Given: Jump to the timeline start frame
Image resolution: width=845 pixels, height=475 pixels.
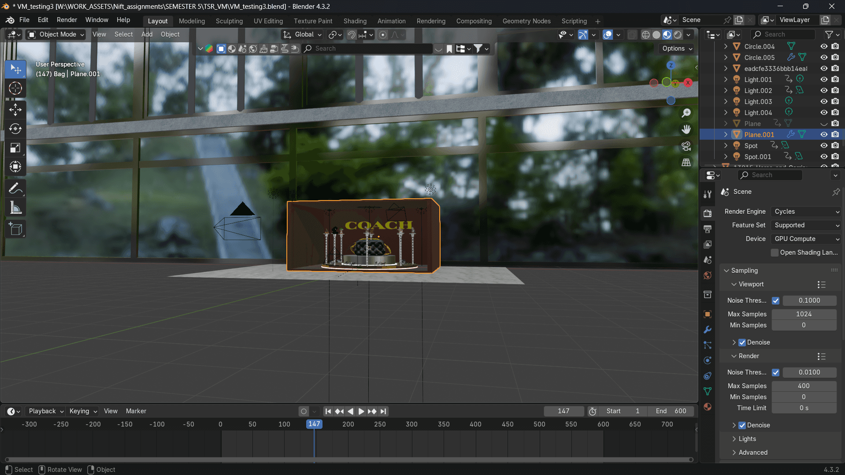Looking at the screenshot, I should click(328, 411).
